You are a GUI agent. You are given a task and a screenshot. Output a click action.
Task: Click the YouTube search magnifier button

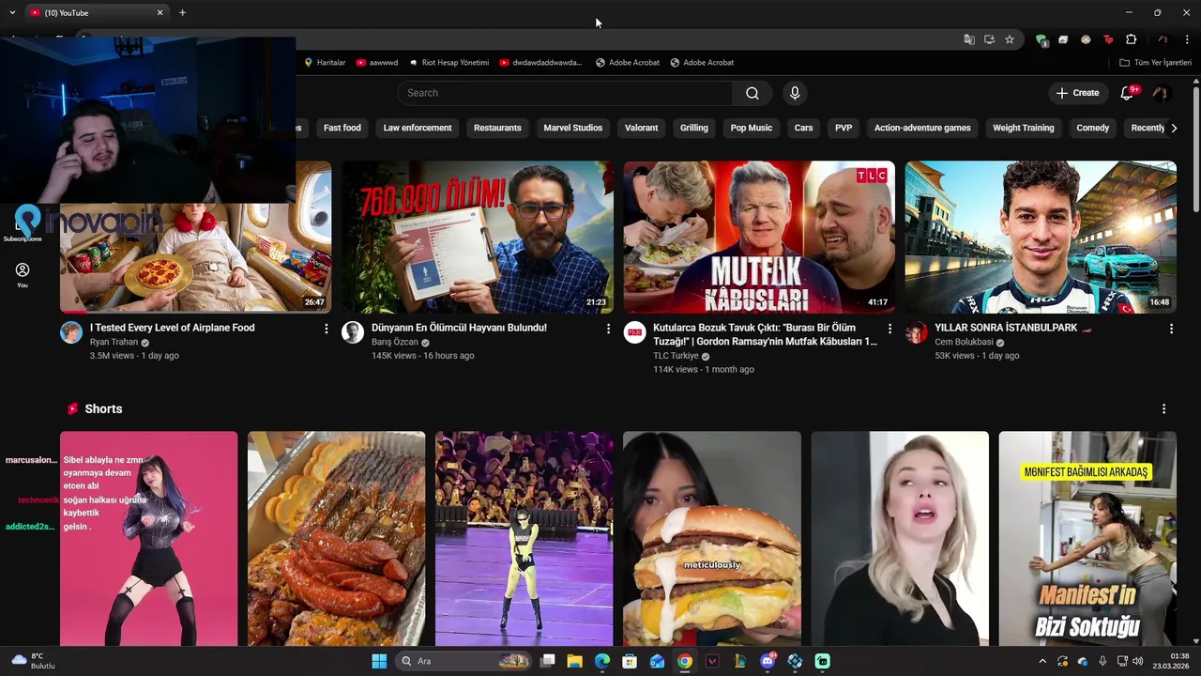pos(752,93)
